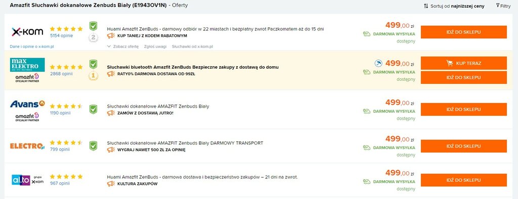The width and height of the screenshot is (518, 199).
Task: Click the green trusted-shop shield for Avans
Action: pos(94,109)
